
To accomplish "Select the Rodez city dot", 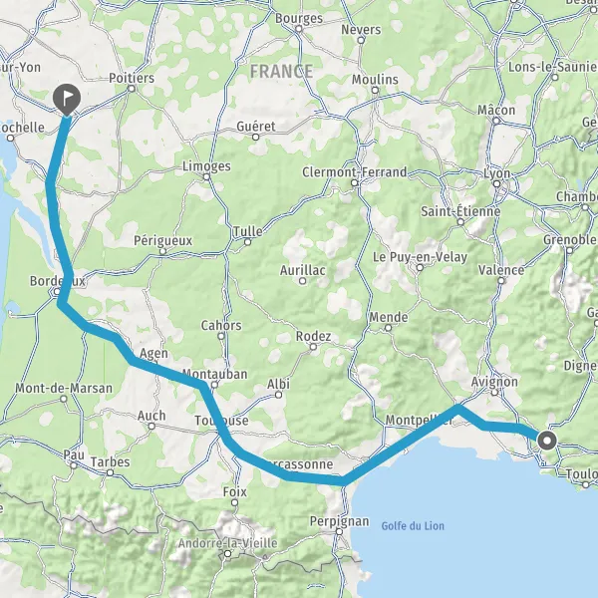I will click(313, 347).
